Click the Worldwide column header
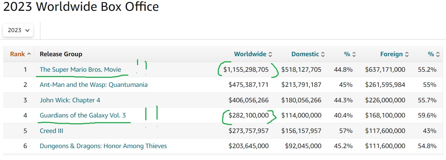Screen dimensions: 446x160 tap(250, 54)
